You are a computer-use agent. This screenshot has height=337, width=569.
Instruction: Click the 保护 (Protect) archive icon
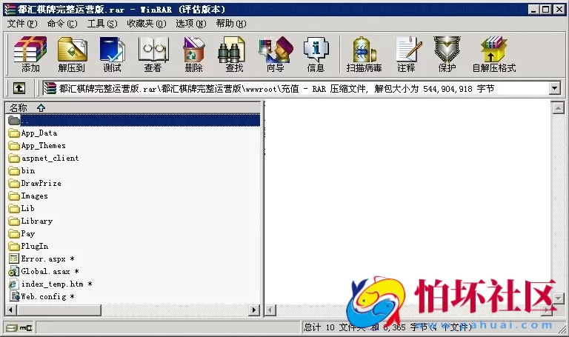(447, 54)
